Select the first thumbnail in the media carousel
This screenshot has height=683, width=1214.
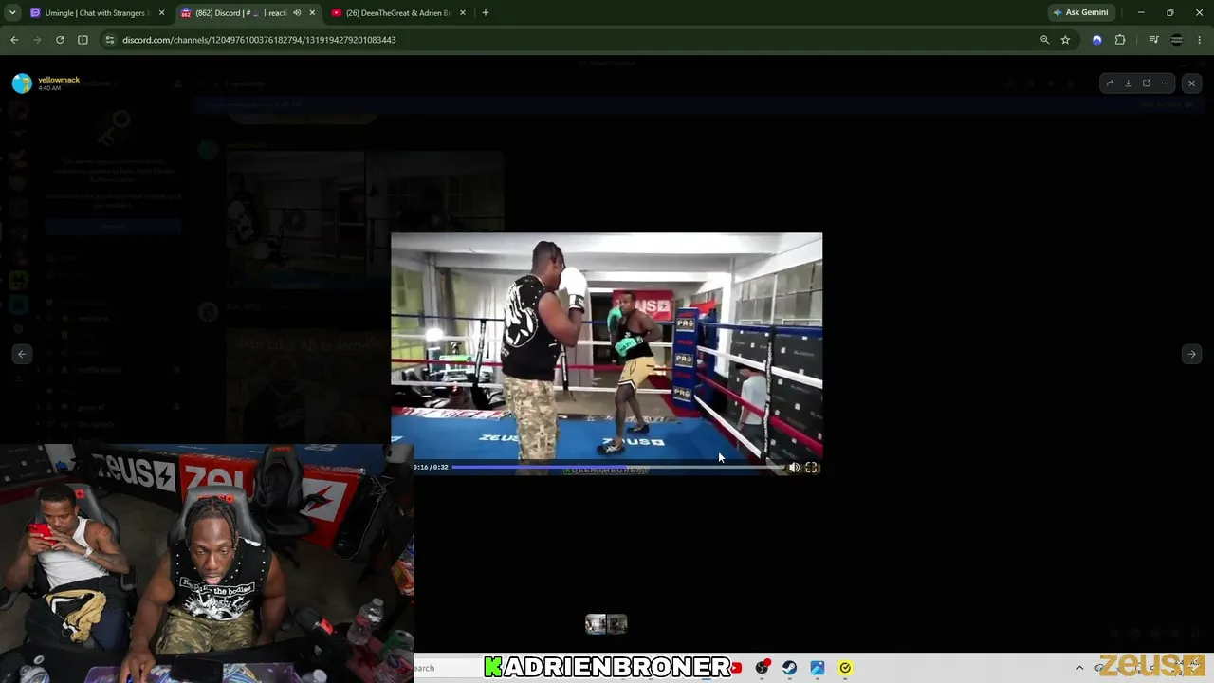(596, 623)
